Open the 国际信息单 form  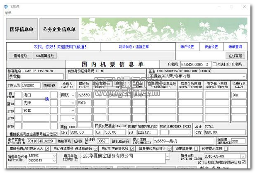[22, 29]
